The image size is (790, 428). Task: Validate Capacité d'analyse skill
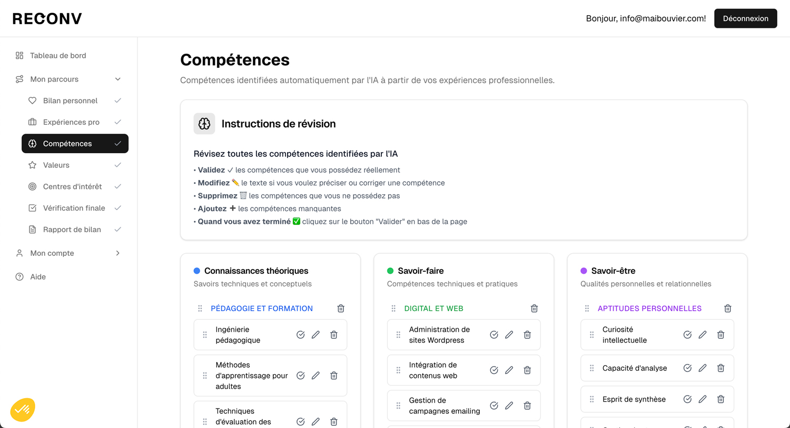pos(687,368)
